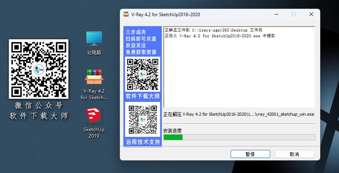Click the window title V-Ray 4.2 for SketchUp2016-2020

coord(166,15)
